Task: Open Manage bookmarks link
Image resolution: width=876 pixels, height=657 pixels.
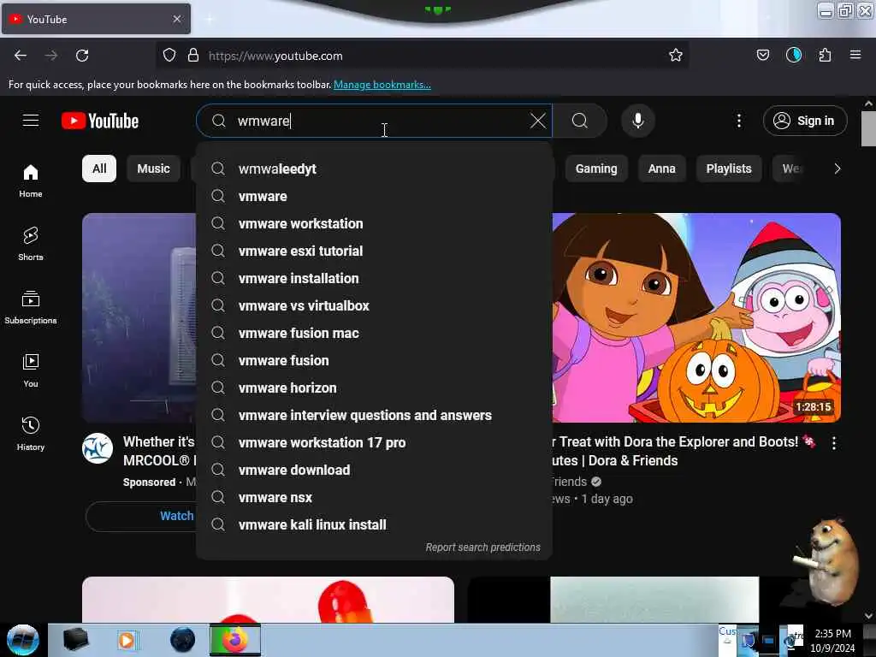Action: [382, 85]
